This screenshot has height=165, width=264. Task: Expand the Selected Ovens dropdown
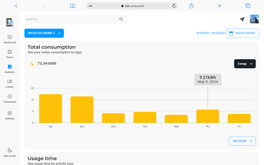pyautogui.click(x=44, y=33)
